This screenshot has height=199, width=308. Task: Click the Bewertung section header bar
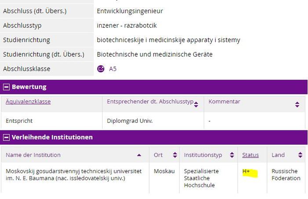[x=154, y=87]
